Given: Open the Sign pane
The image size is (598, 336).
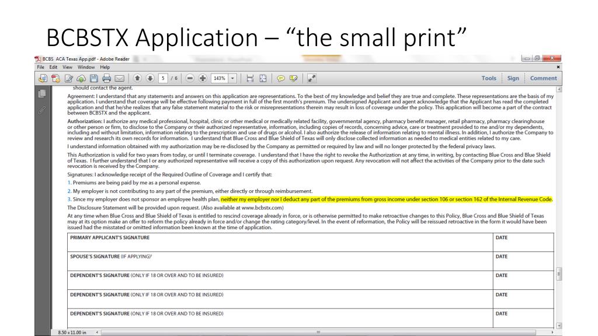Looking at the screenshot, I should [513, 78].
